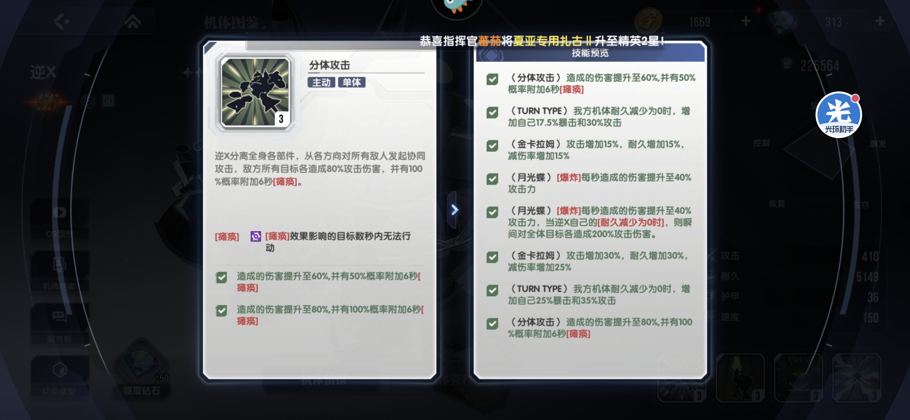This screenshot has height=420, width=910.
Task: Click the 恢复 radar chart label
Action: (777, 204)
